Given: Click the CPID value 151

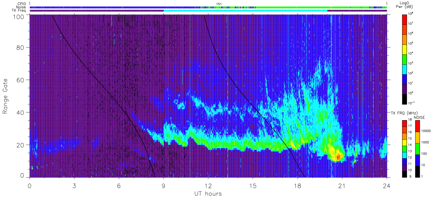Looking at the screenshot, I should [219, 4].
